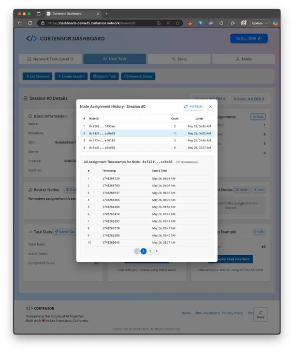Image resolution: width=294 pixels, height=352 pixels.
Task: Click the Guide button in Dedicated Nodes panel
Action: [242, 189]
